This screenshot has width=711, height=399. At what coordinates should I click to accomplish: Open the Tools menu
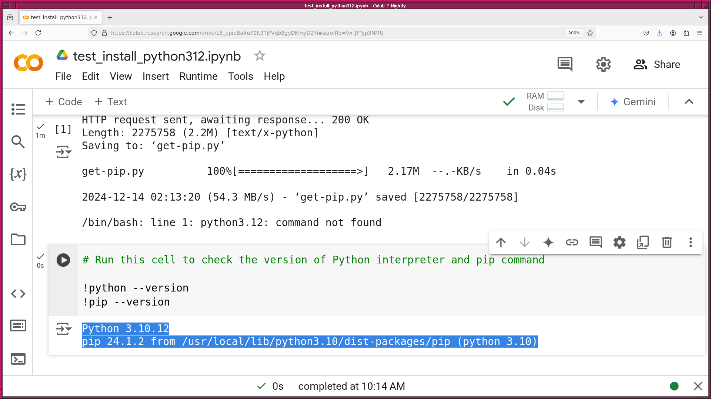pos(240,76)
